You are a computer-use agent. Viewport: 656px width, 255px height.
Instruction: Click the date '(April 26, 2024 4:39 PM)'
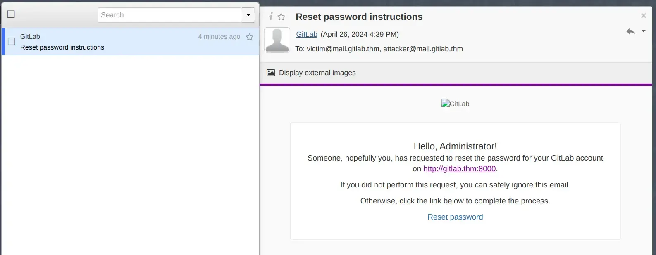coord(360,34)
